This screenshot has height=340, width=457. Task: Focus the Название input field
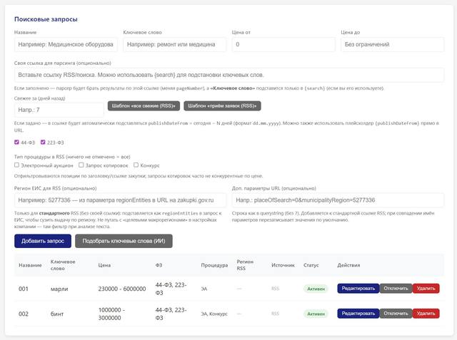pyautogui.click(x=66, y=45)
